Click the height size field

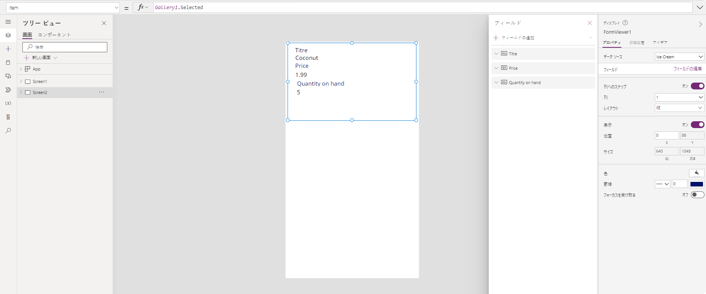click(x=692, y=151)
